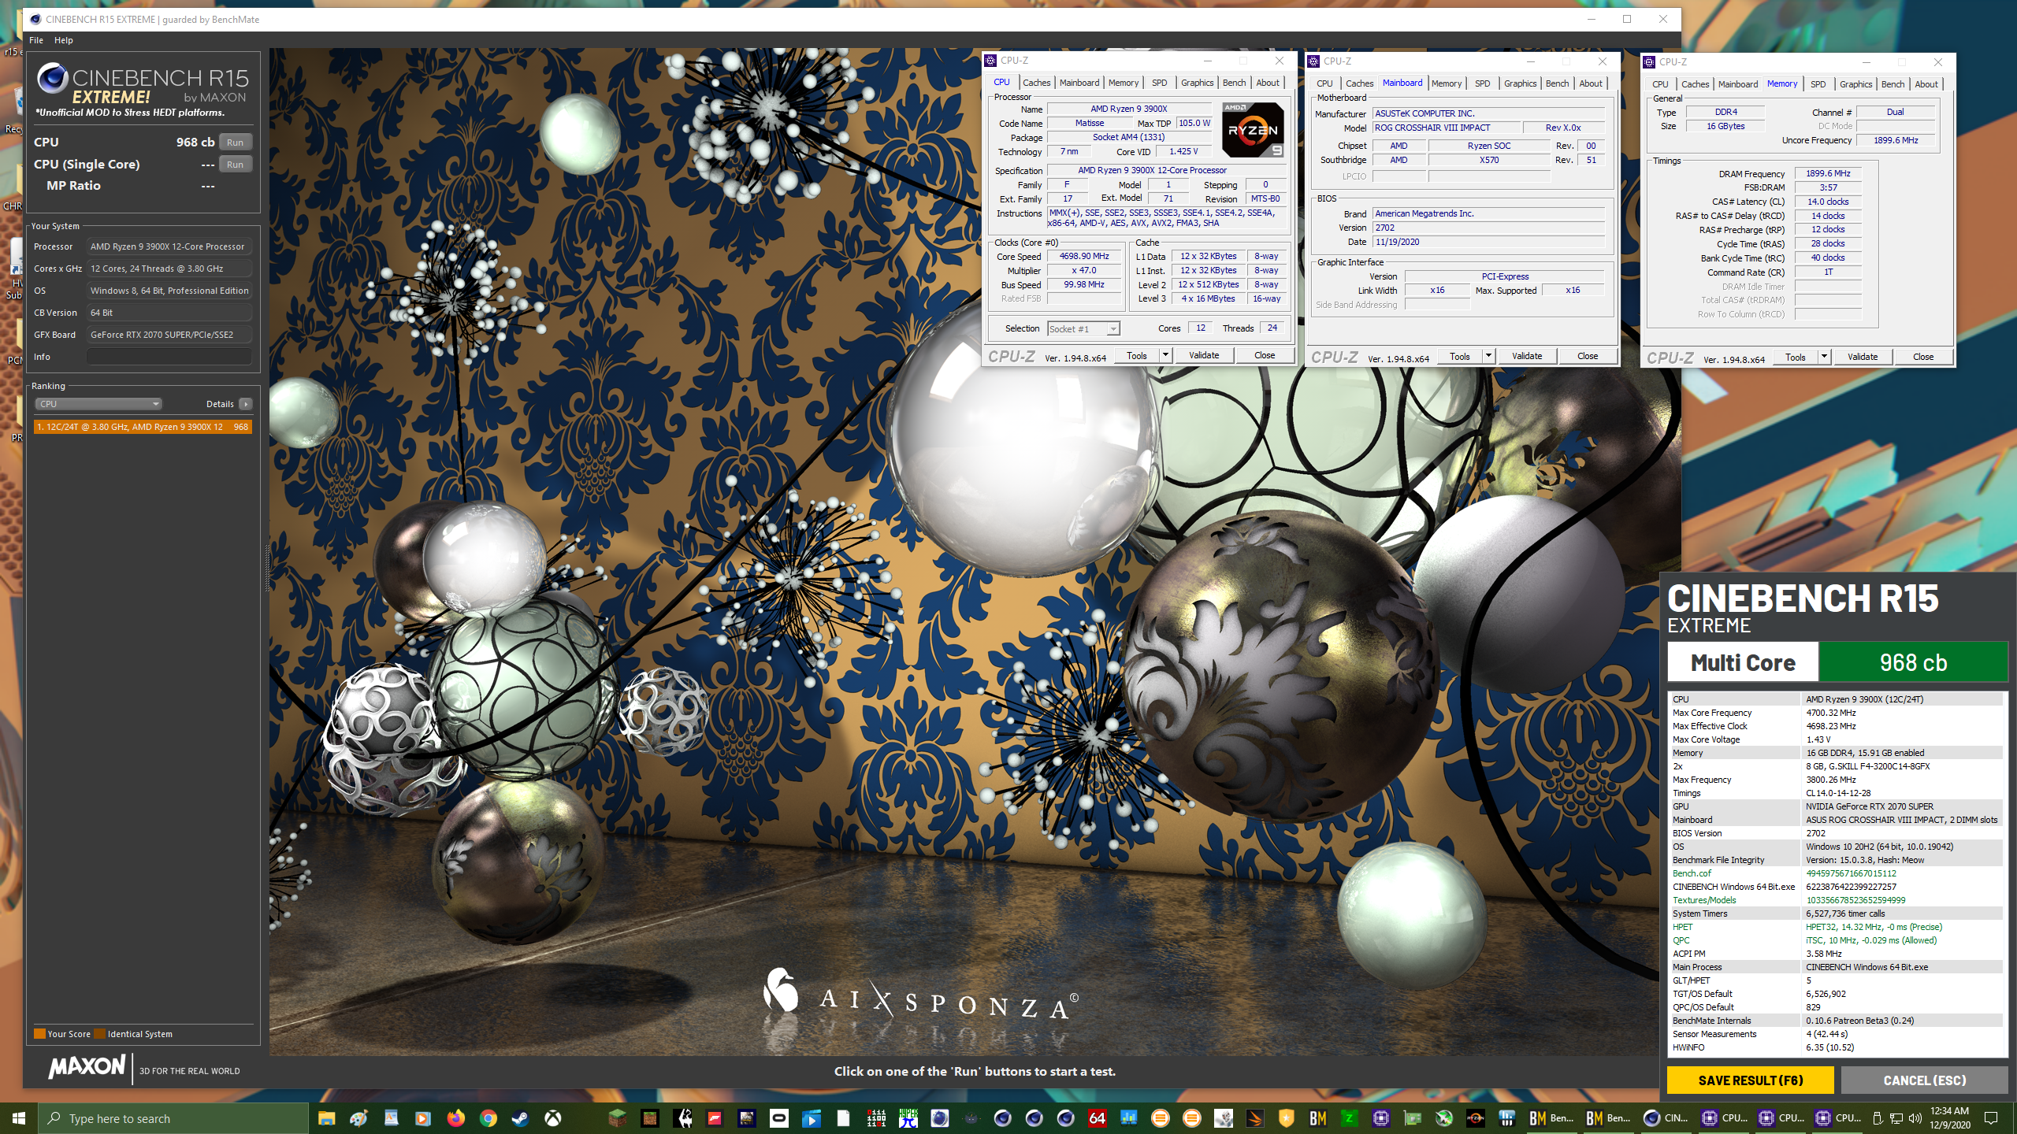2017x1134 pixels.
Task: Click Close button in Mainboard CPU-Z window
Action: click(x=1588, y=356)
